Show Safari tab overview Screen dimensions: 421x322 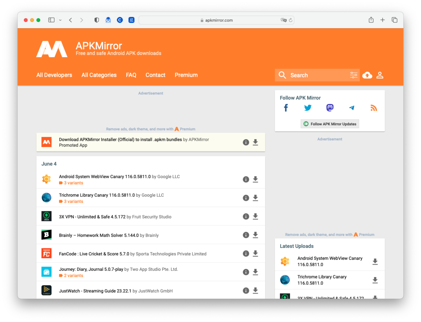click(395, 20)
